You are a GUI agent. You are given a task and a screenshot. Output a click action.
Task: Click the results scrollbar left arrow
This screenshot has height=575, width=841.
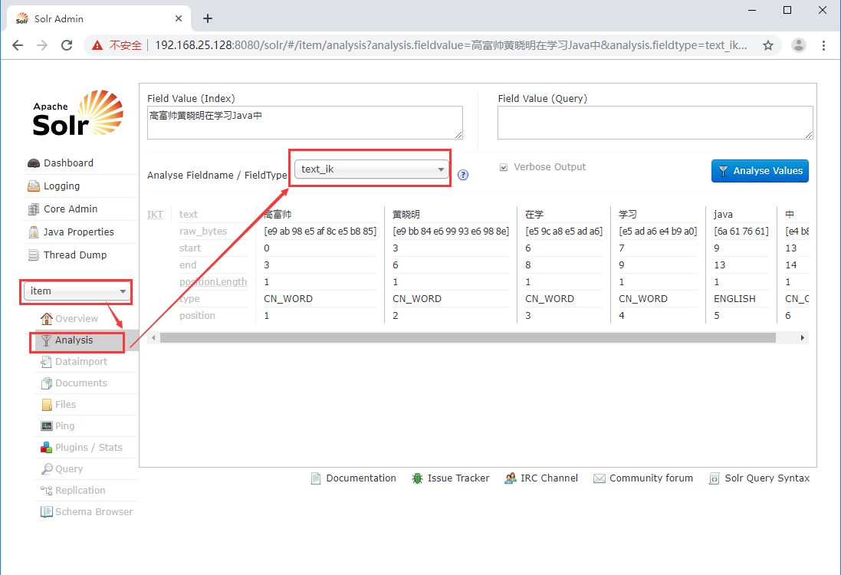(x=153, y=338)
